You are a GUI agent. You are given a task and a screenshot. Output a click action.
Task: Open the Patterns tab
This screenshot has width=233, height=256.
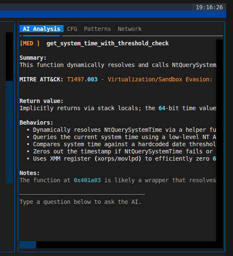click(97, 29)
